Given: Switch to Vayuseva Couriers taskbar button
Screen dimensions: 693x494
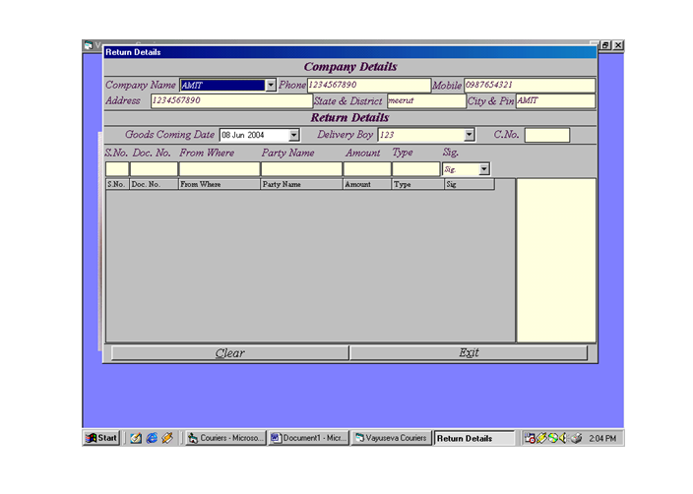Looking at the screenshot, I should coord(392,438).
